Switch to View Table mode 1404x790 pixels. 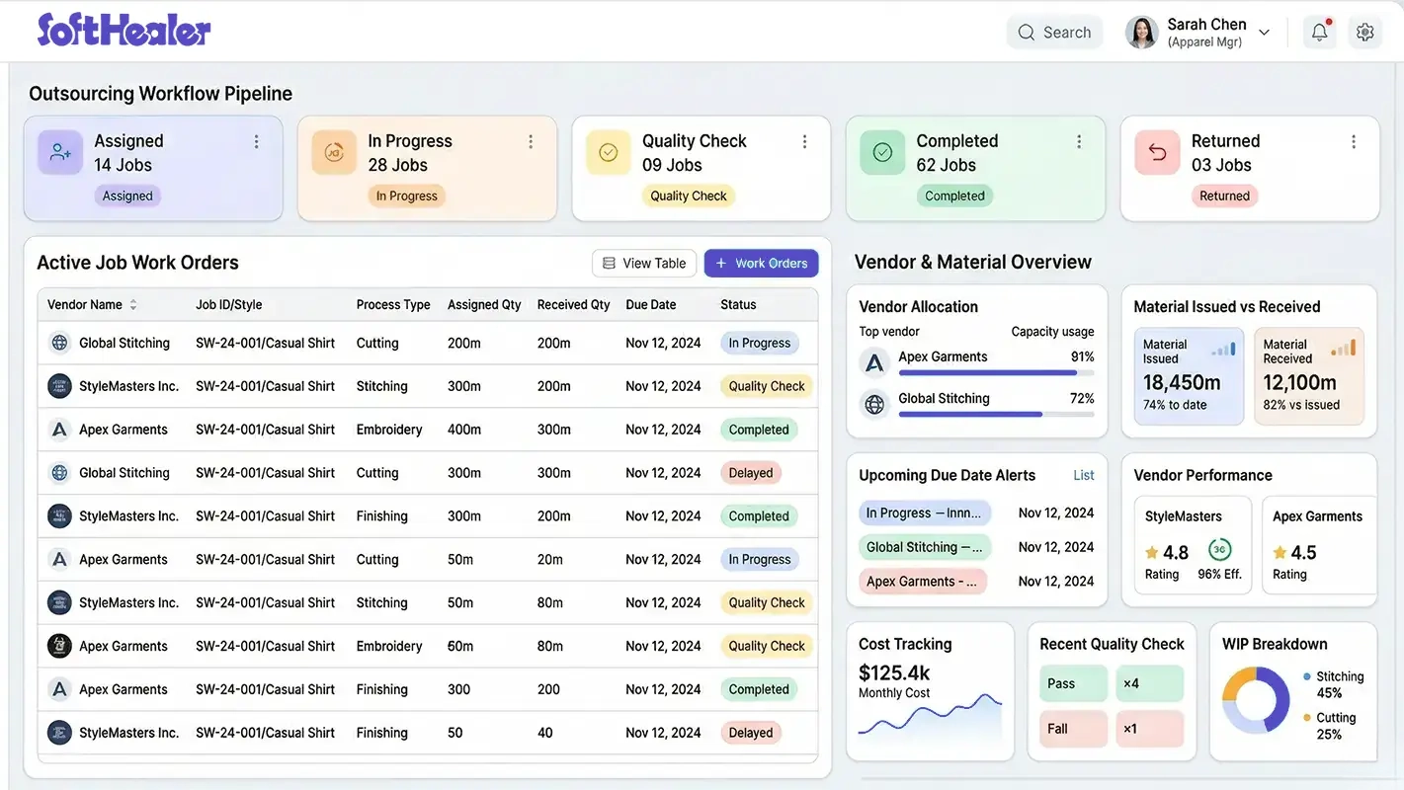[x=643, y=263]
